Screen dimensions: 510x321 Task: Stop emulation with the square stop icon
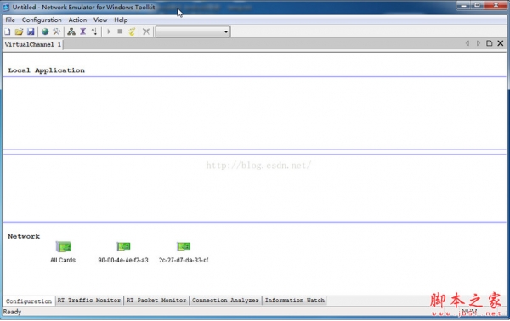coord(120,31)
